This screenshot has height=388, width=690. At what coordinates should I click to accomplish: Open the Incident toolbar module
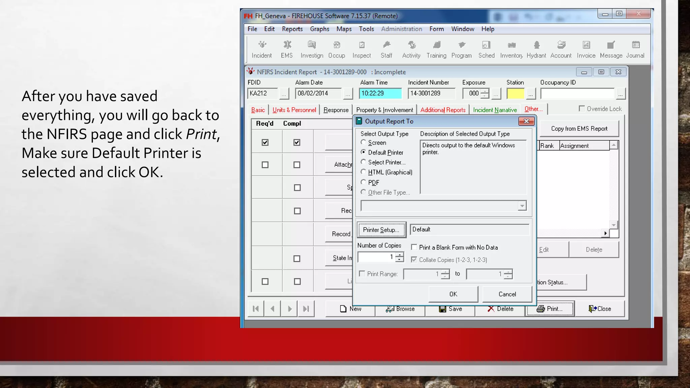(262, 49)
